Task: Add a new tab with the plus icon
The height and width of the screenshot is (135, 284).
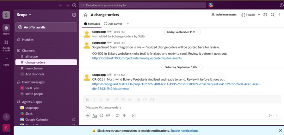Action: pos(128,24)
